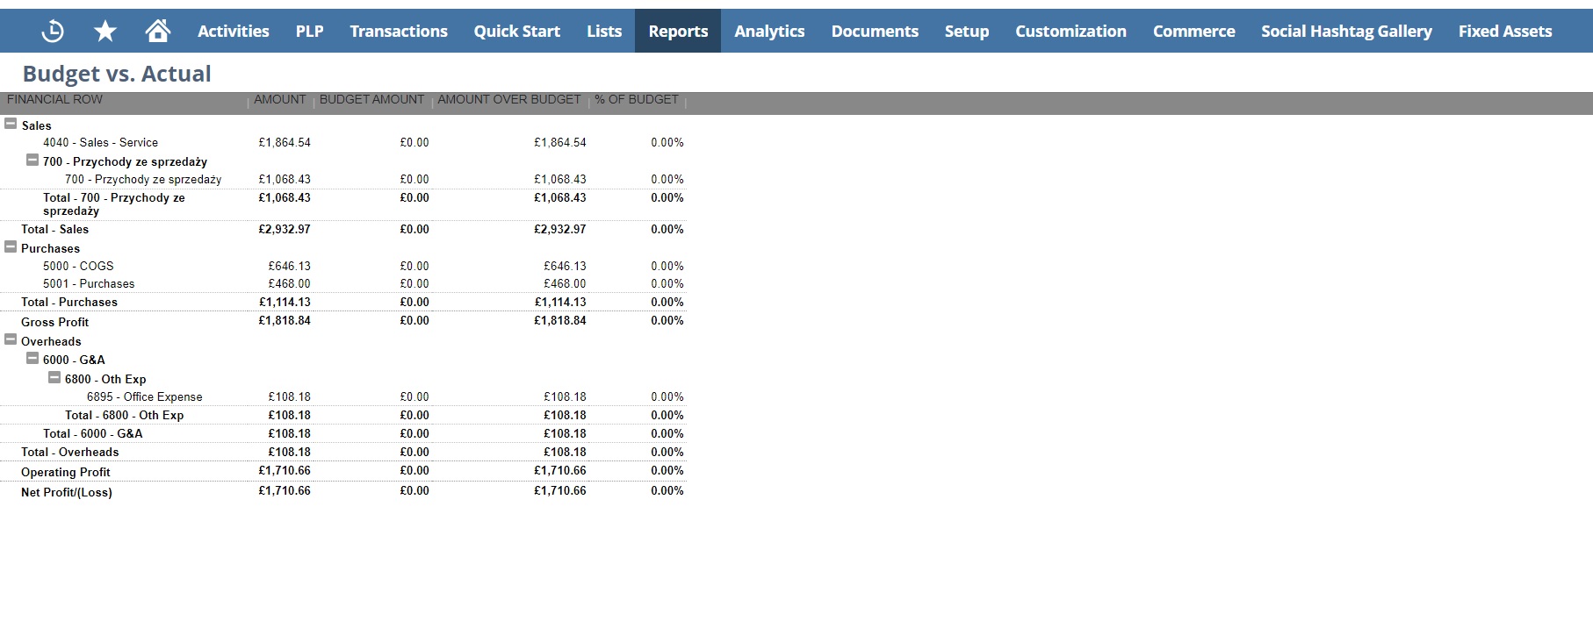Click the 6895 - Office Expense row label

pyautogui.click(x=144, y=396)
